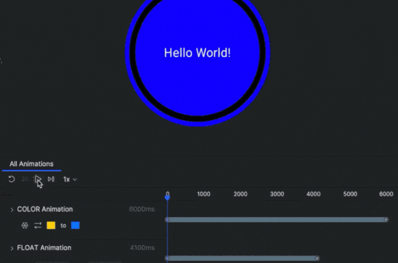Screen dimensions: 398x263
Task: Freeze the COLOR animation with the snowflake icon
Action: (x=25, y=226)
